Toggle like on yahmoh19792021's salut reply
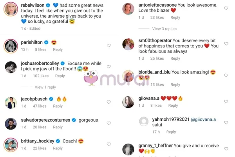The image size is (235, 157). [226, 122]
